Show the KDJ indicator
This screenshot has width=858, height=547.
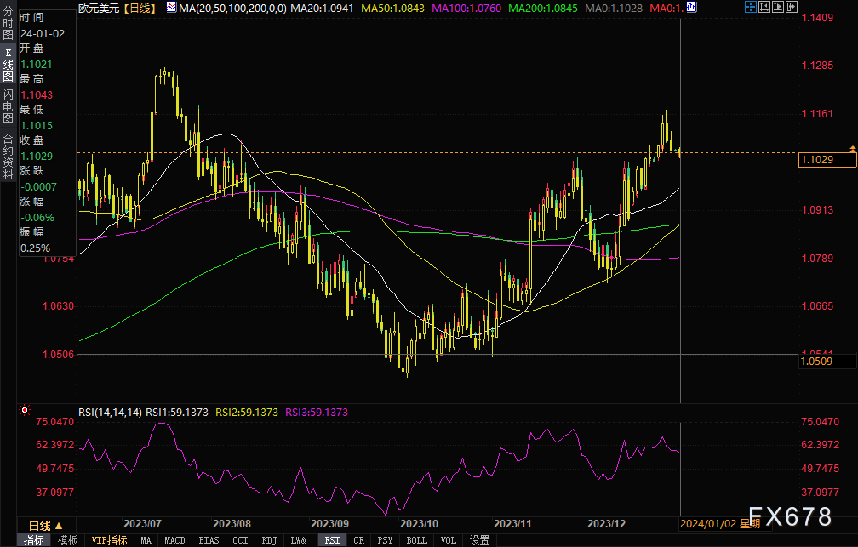point(269,540)
